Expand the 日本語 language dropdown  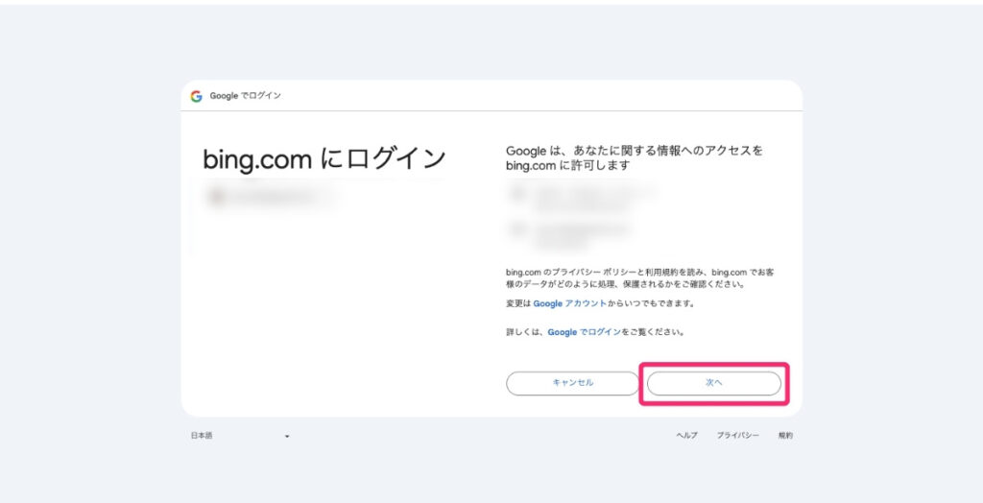point(240,436)
